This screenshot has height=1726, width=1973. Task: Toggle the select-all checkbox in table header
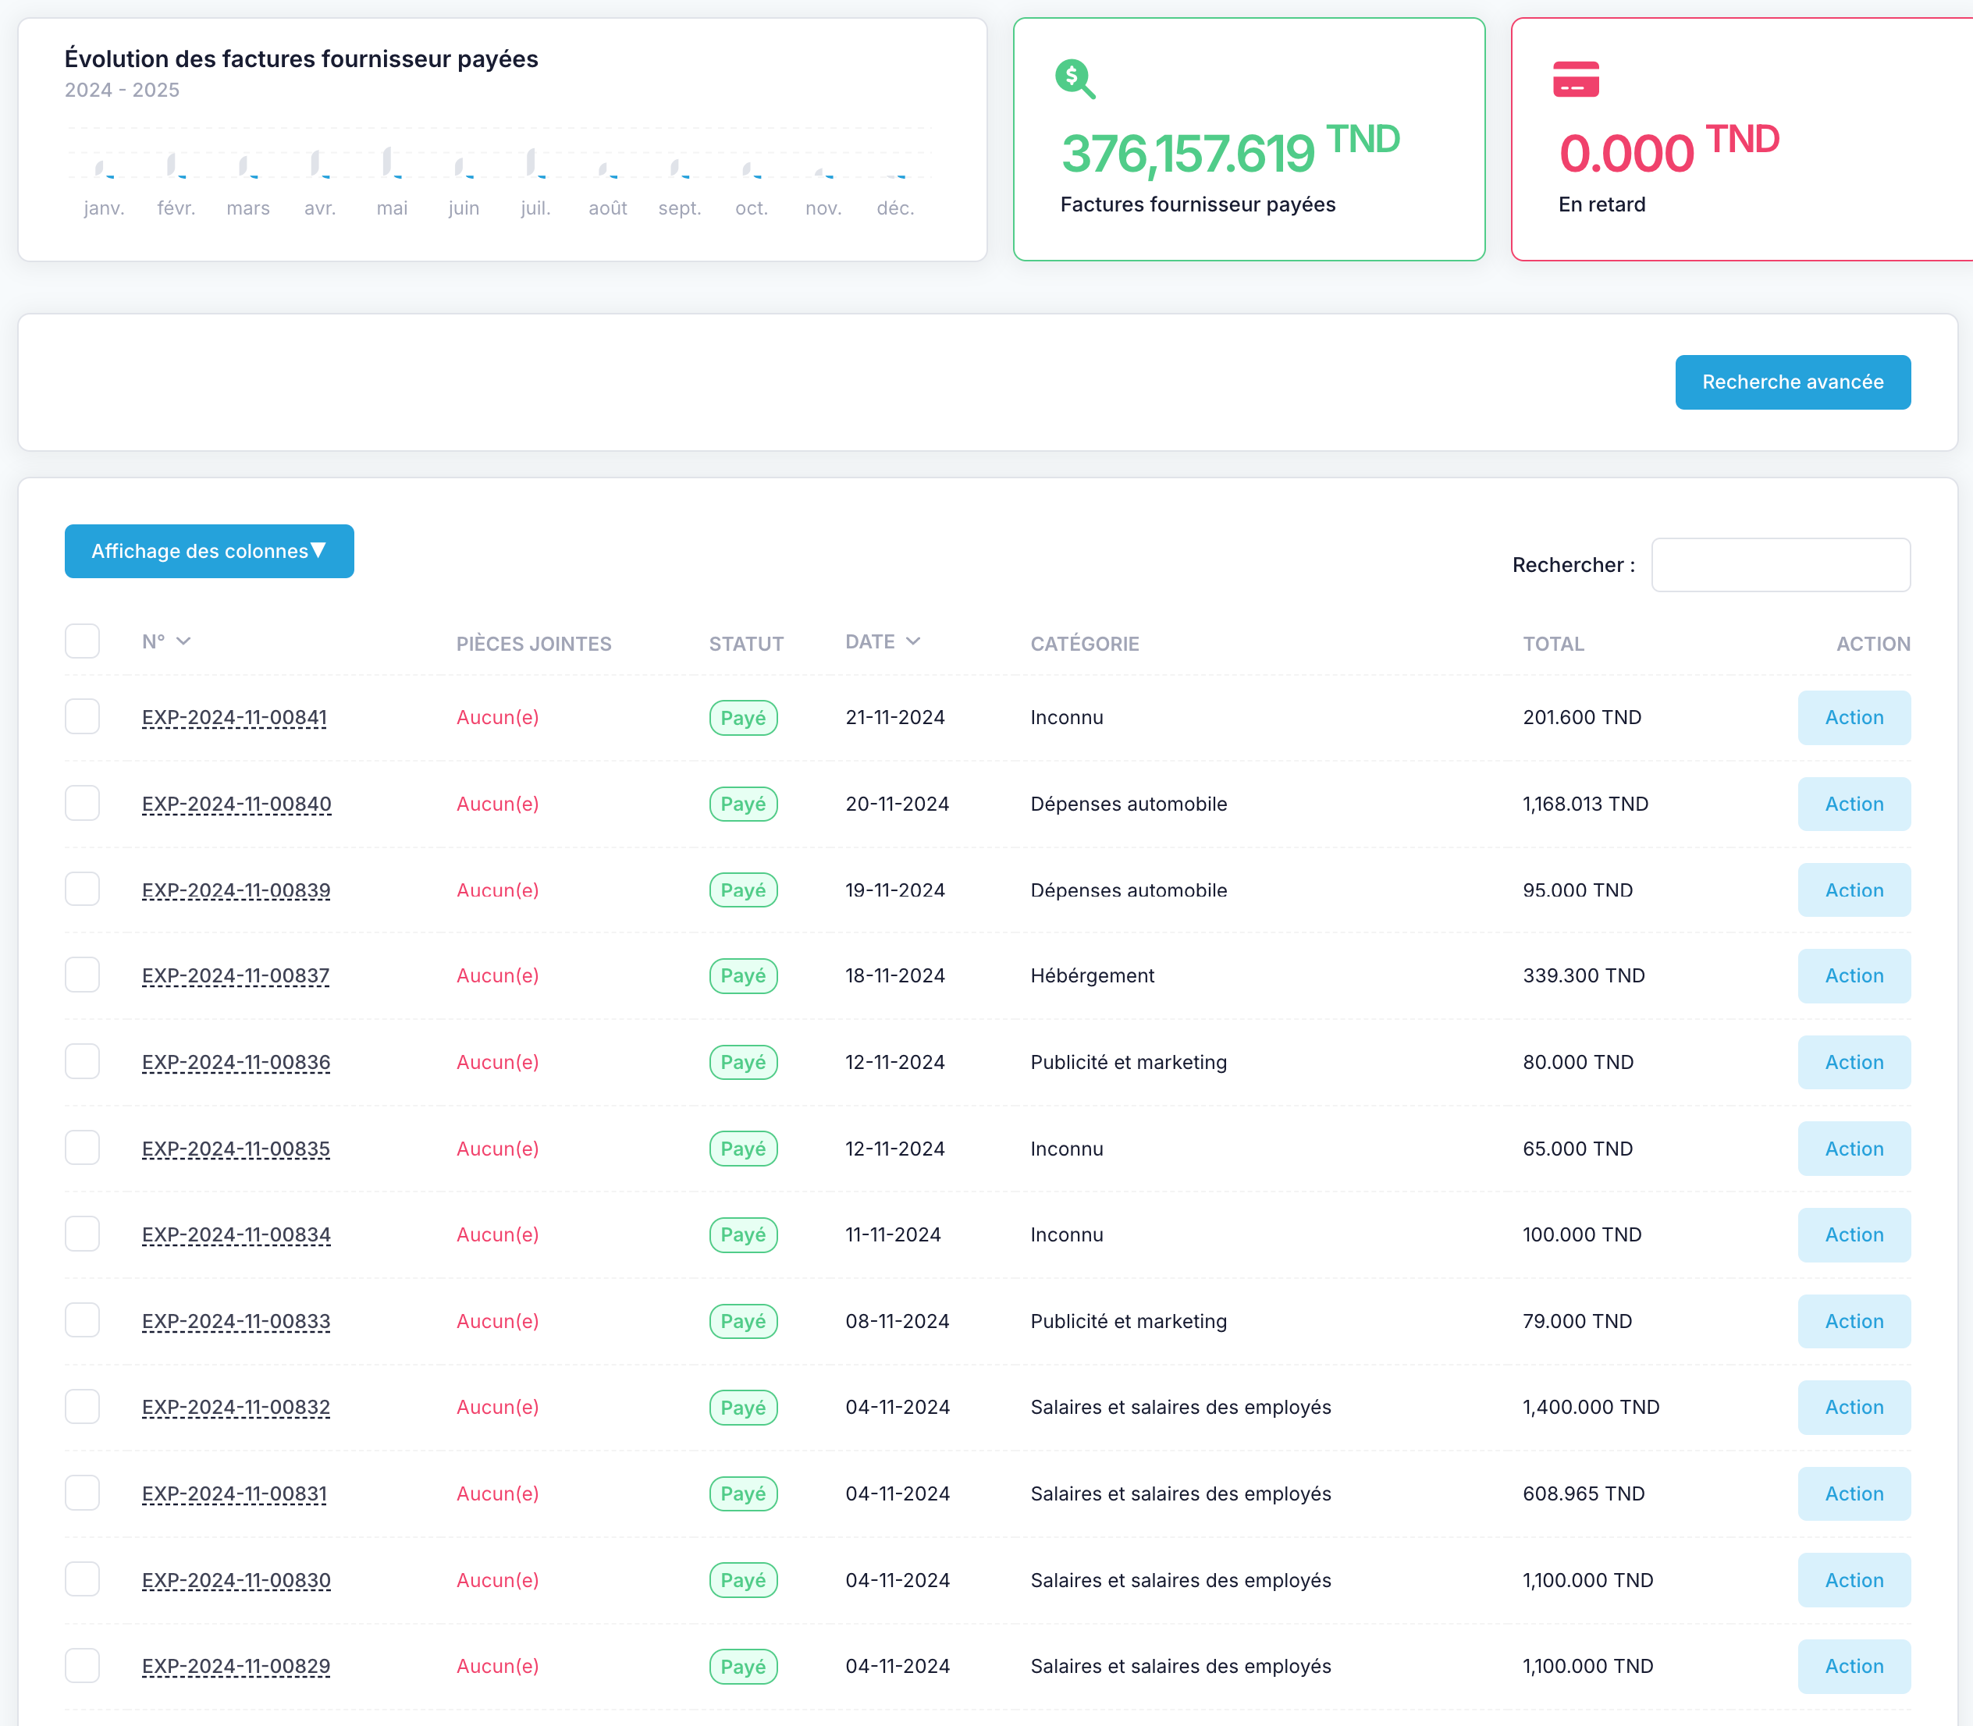[x=82, y=641]
